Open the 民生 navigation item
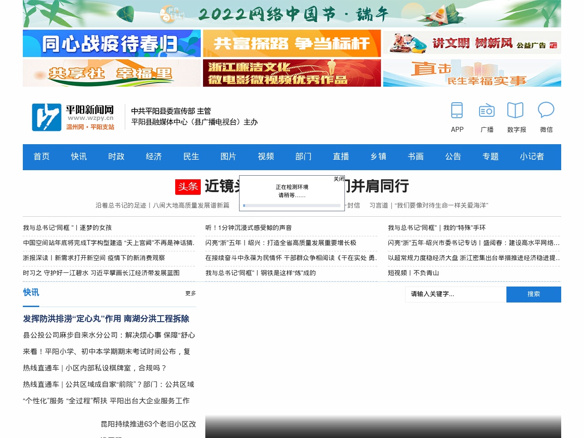Screen dimensions: 584x438 tap(191, 156)
